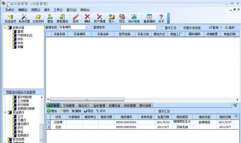Open the 文件 menu
This screenshot has height=143, width=241.
click(x=10, y=10)
